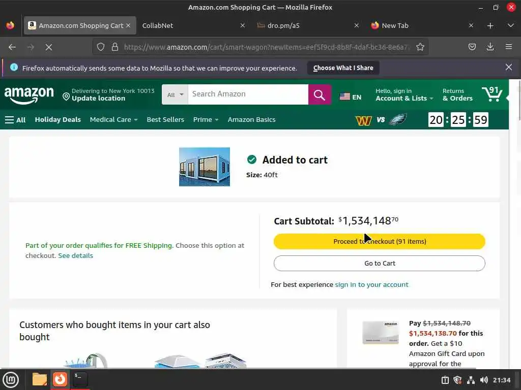Image resolution: width=521 pixels, height=390 pixels.
Task: Expand the Prime menu
Action: tap(206, 120)
